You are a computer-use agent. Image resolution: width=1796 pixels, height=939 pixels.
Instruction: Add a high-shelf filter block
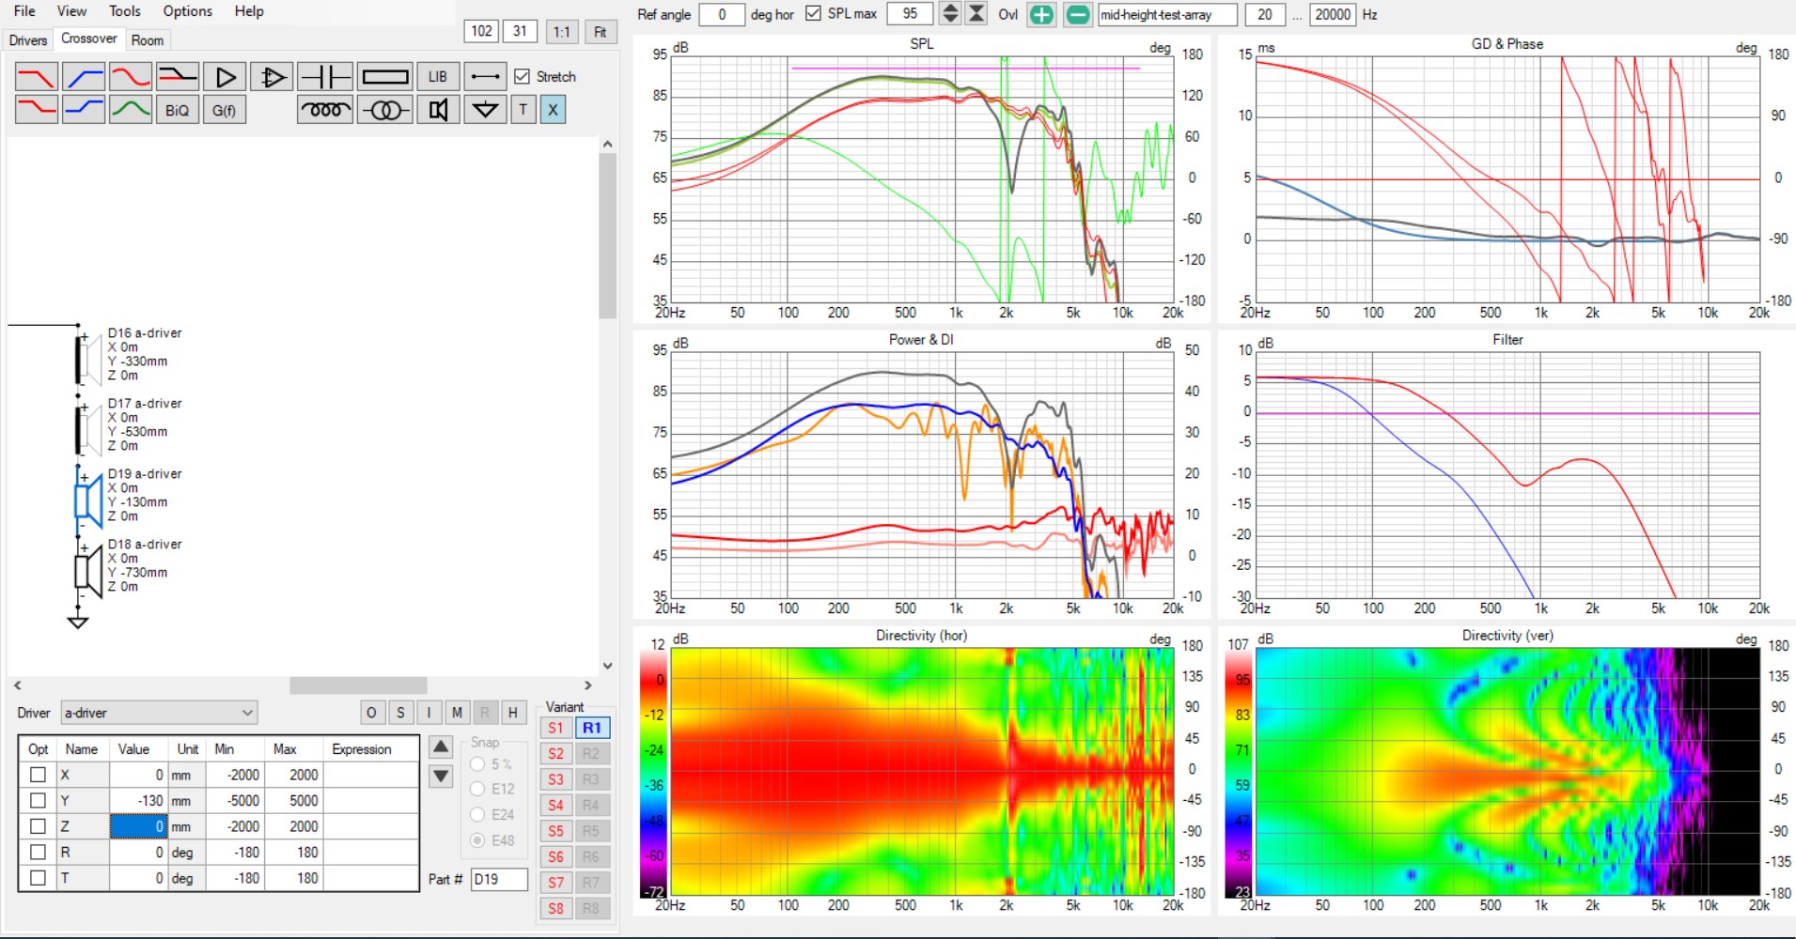(x=84, y=110)
